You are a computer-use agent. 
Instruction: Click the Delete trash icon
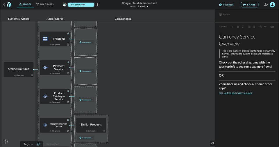[x=221, y=14]
